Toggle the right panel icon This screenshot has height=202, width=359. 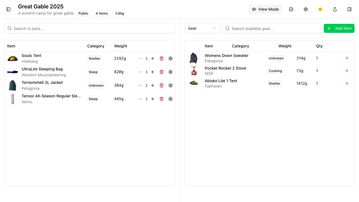(349, 9)
